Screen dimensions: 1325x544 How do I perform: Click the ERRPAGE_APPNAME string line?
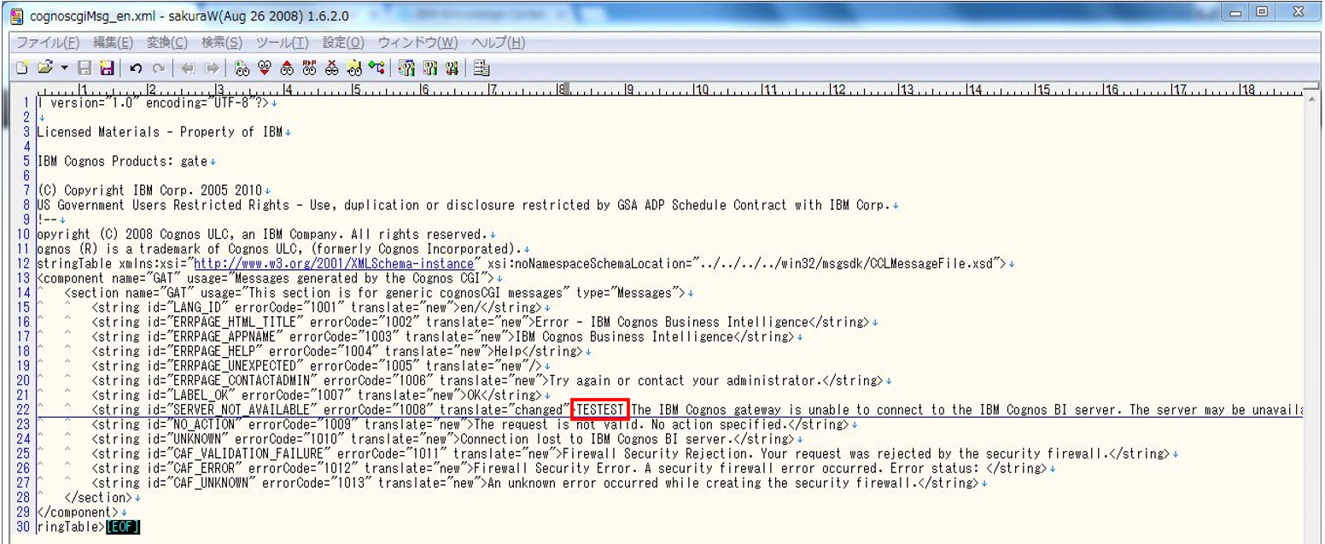point(442,336)
